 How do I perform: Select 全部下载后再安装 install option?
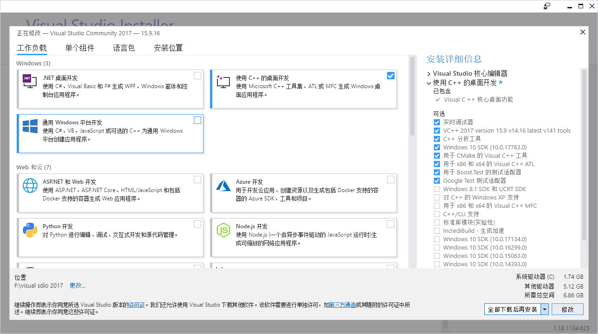point(513,309)
